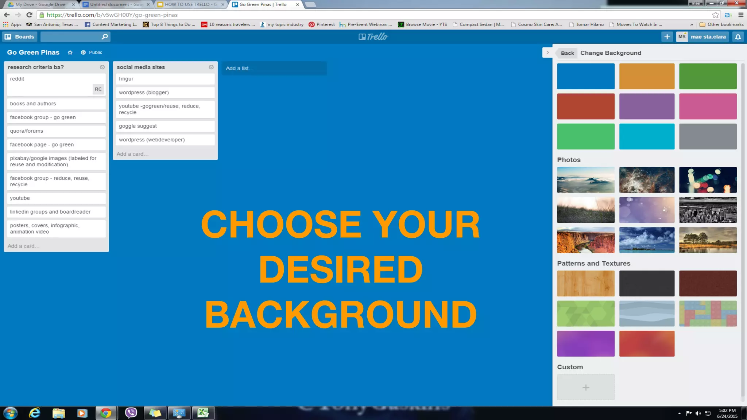Viewport: 747px width, 420px height.
Task: Choose the red canyon photo background
Action: pos(586,240)
